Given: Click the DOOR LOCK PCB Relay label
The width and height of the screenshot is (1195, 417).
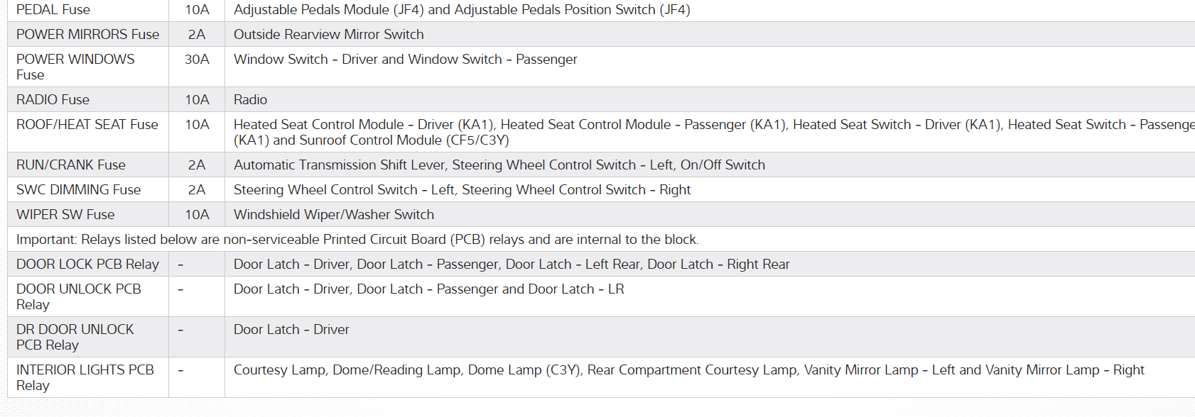Looking at the screenshot, I should tap(87, 265).
